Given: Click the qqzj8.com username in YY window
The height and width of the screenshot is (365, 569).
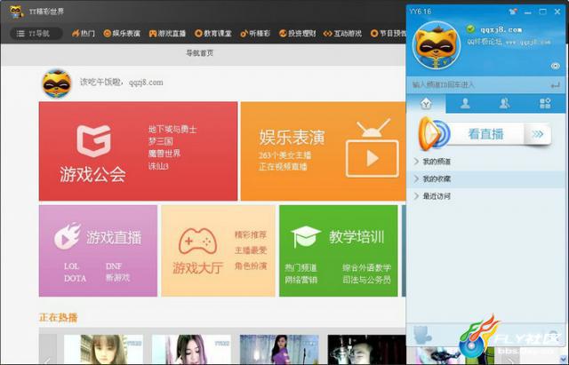Looking at the screenshot, I should click(501, 29).
